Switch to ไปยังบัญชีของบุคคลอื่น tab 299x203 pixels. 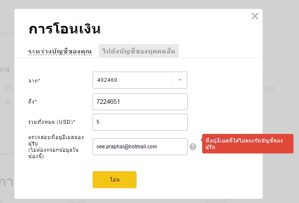139,51
